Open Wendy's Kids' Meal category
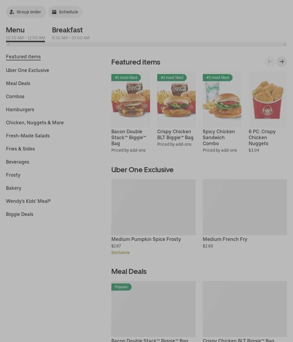 (28, 201)
